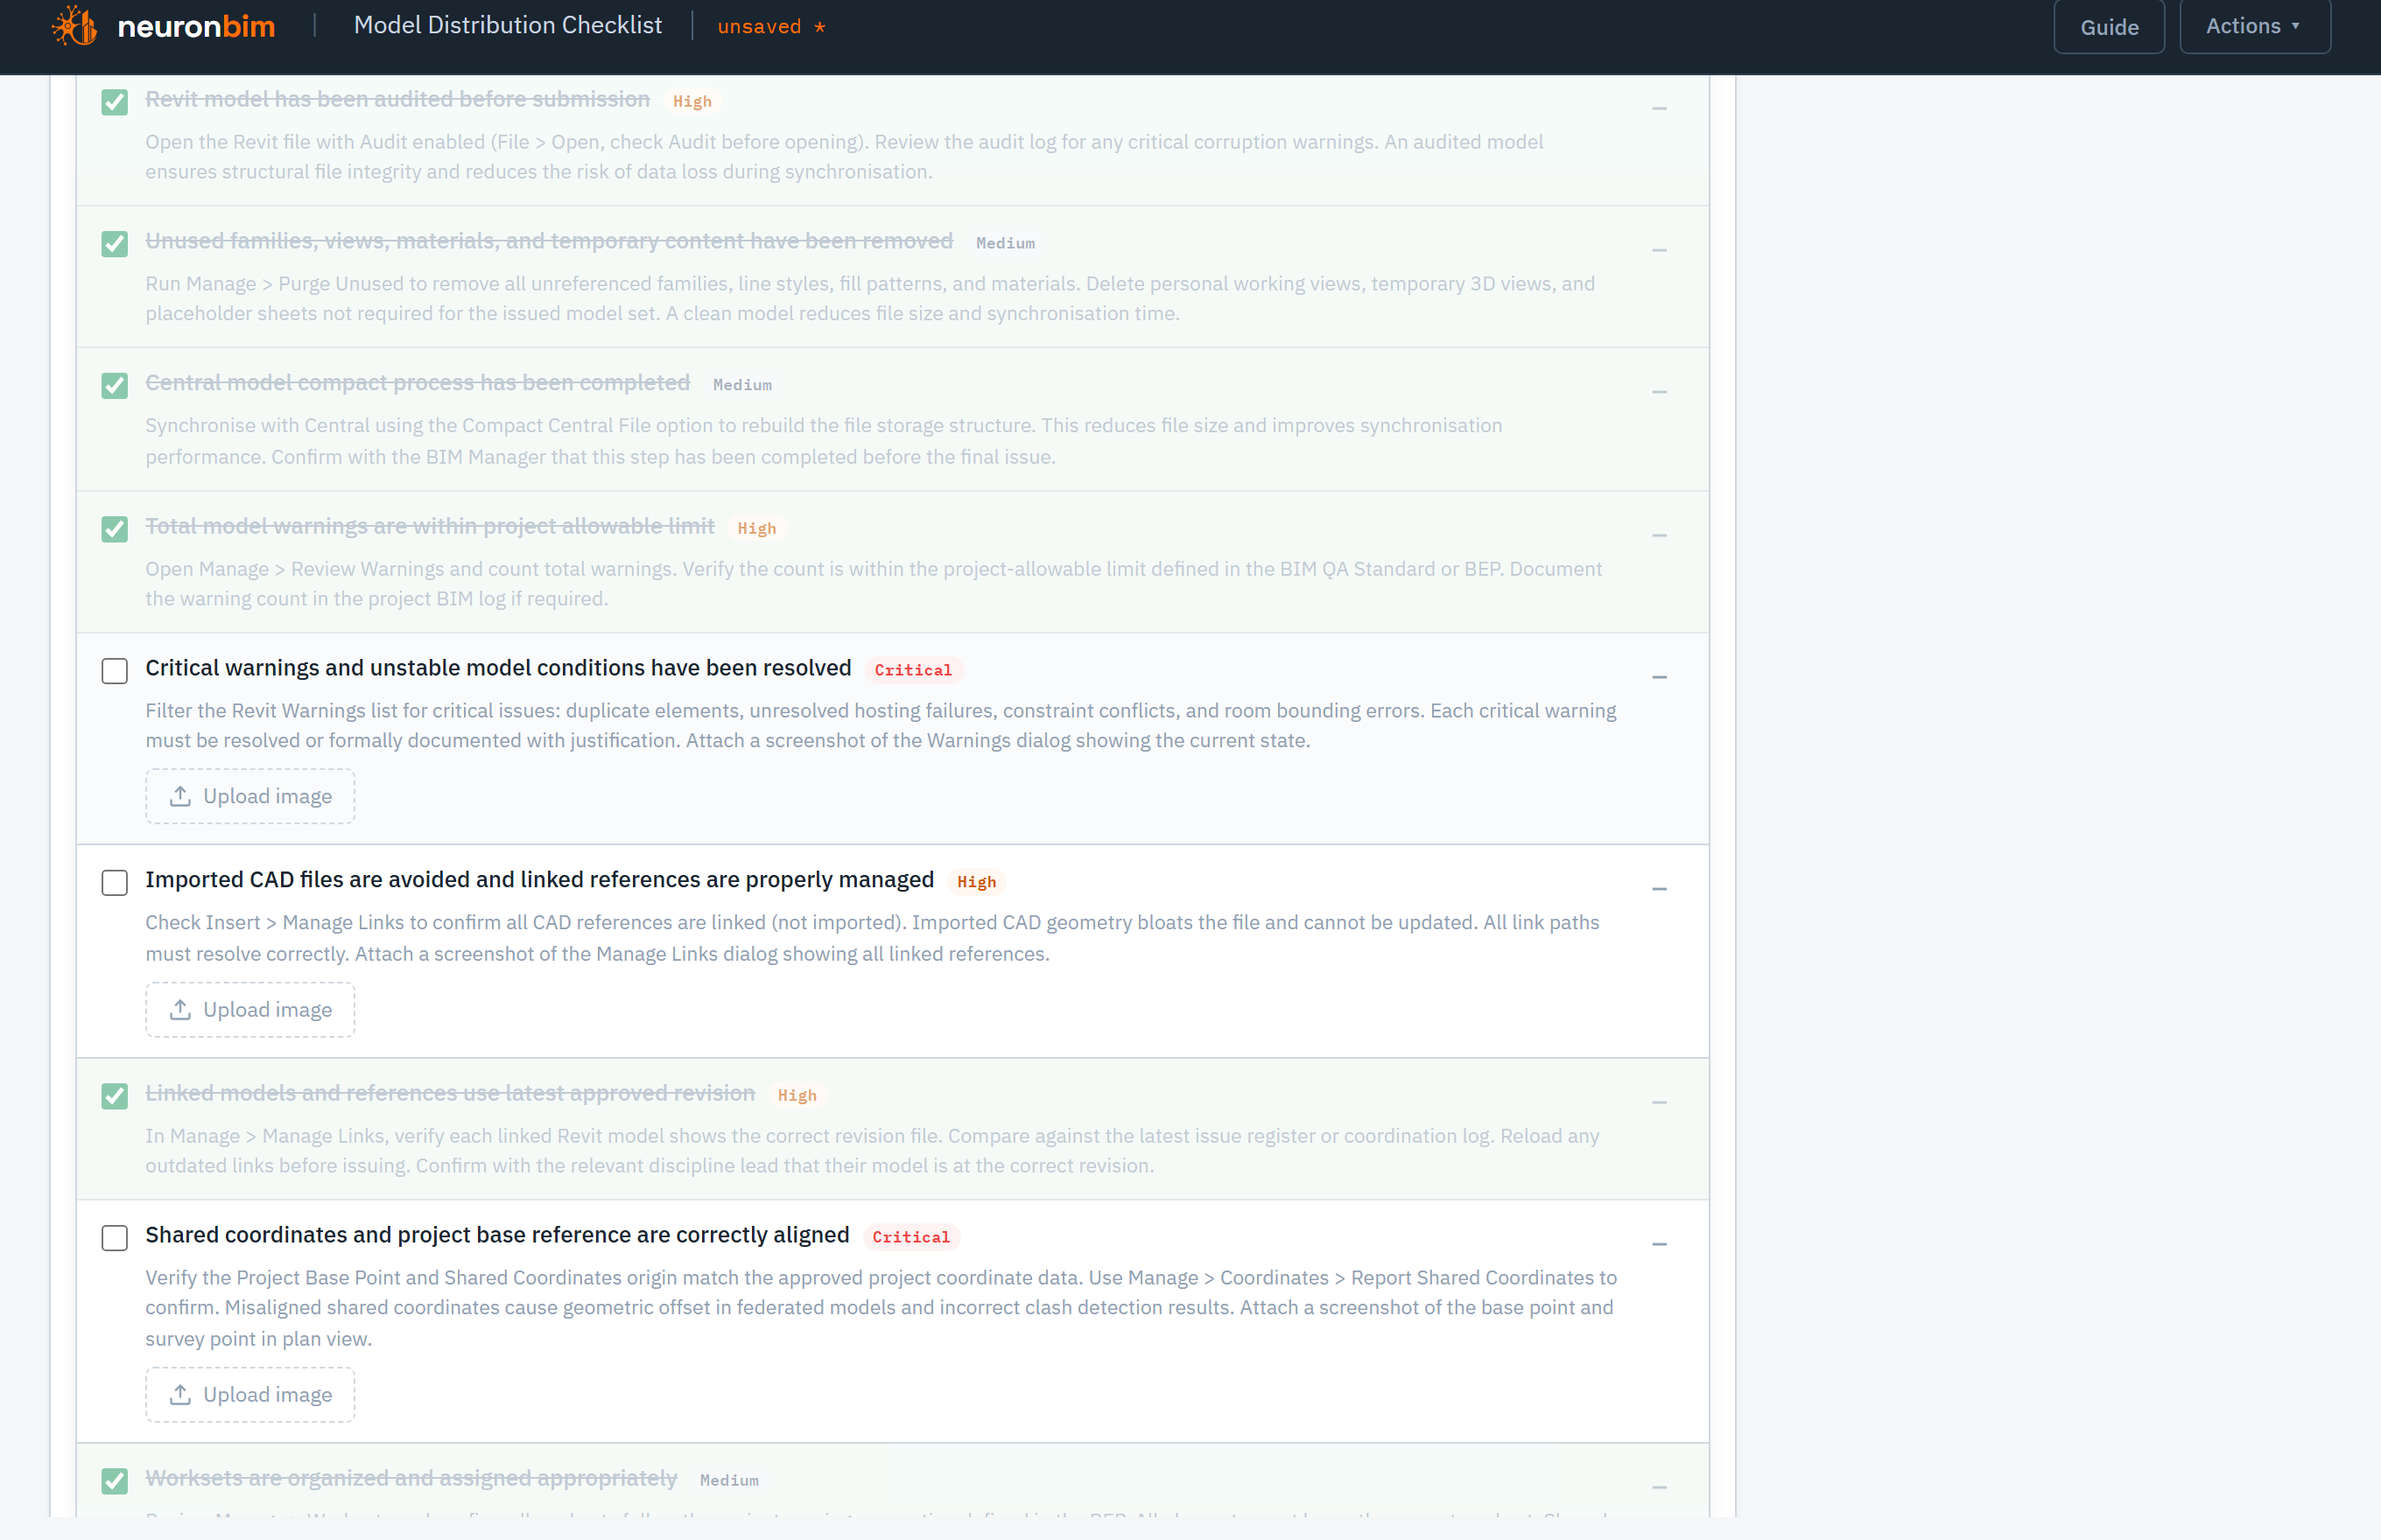The height and width of the screenshot is (1540, 2381).
Task: Collapse the 'Worksets are organized' item
Action: tap(1660, 1487)
